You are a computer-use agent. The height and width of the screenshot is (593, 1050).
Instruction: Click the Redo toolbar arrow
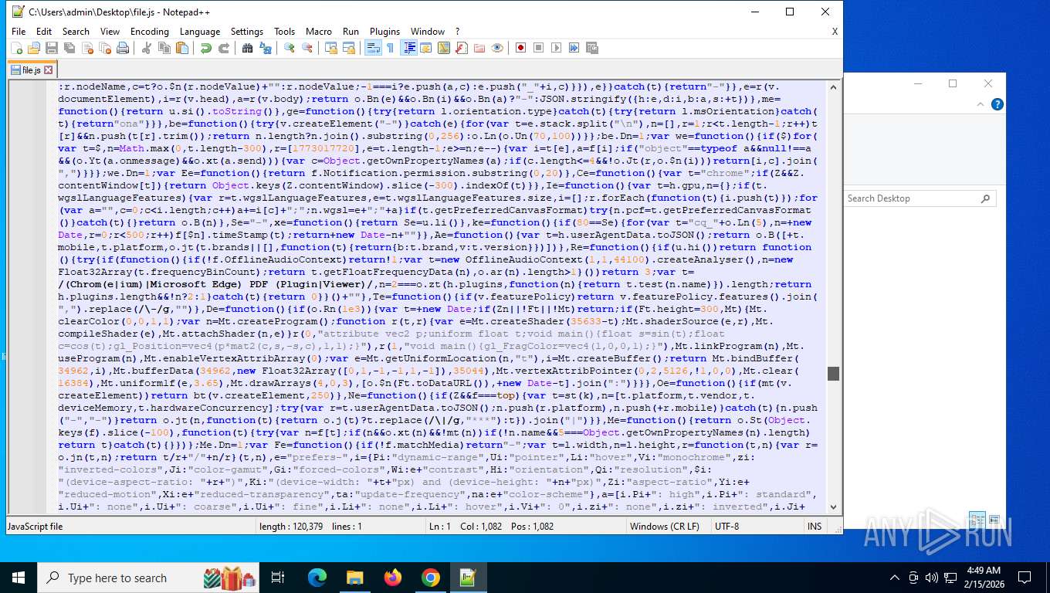224,48
